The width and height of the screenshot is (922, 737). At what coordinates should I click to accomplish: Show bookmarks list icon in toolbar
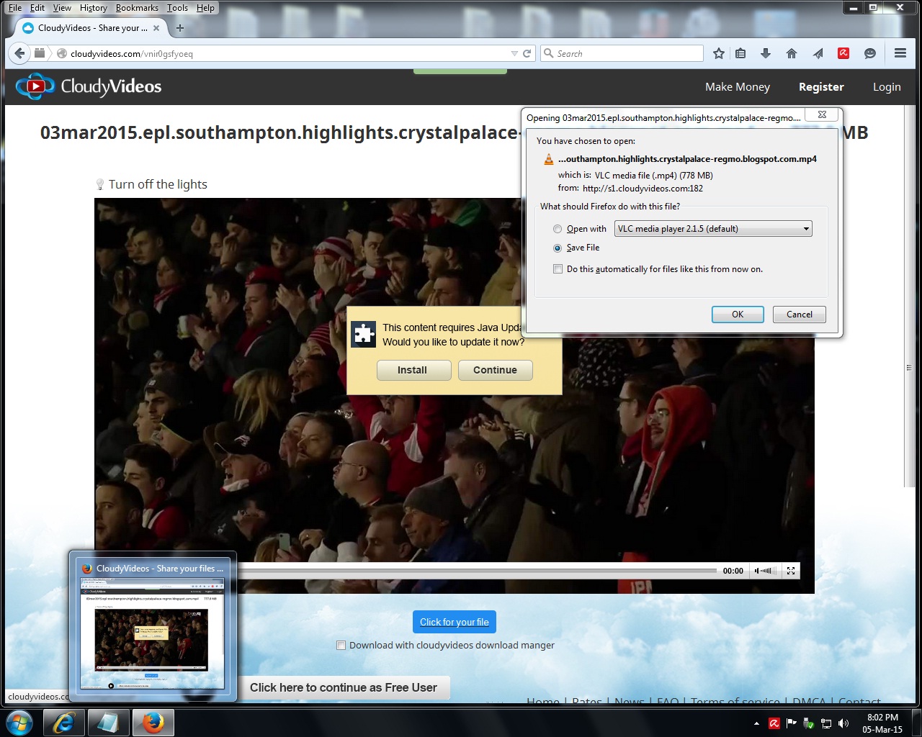[x=740, y=53]
